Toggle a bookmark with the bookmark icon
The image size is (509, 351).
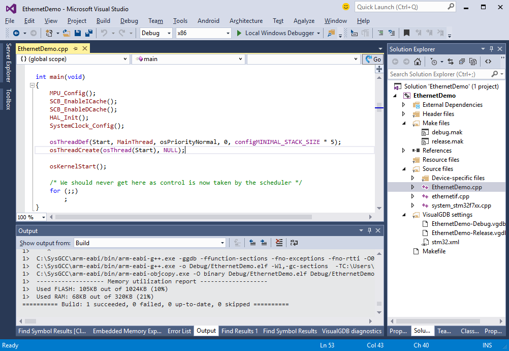pyautogui.click(x=406, y=33)
